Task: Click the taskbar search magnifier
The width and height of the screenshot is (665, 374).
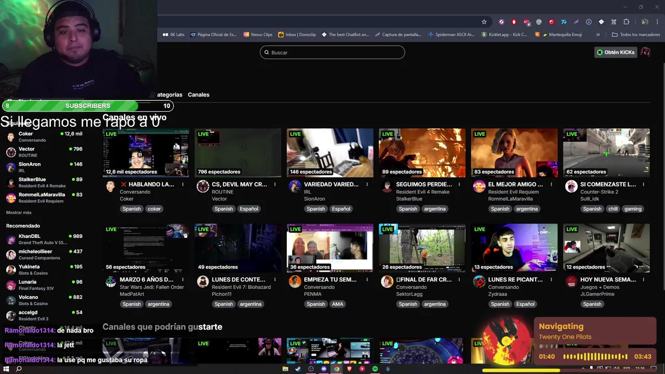Action: pyautogui.click(x=19, y=369)
